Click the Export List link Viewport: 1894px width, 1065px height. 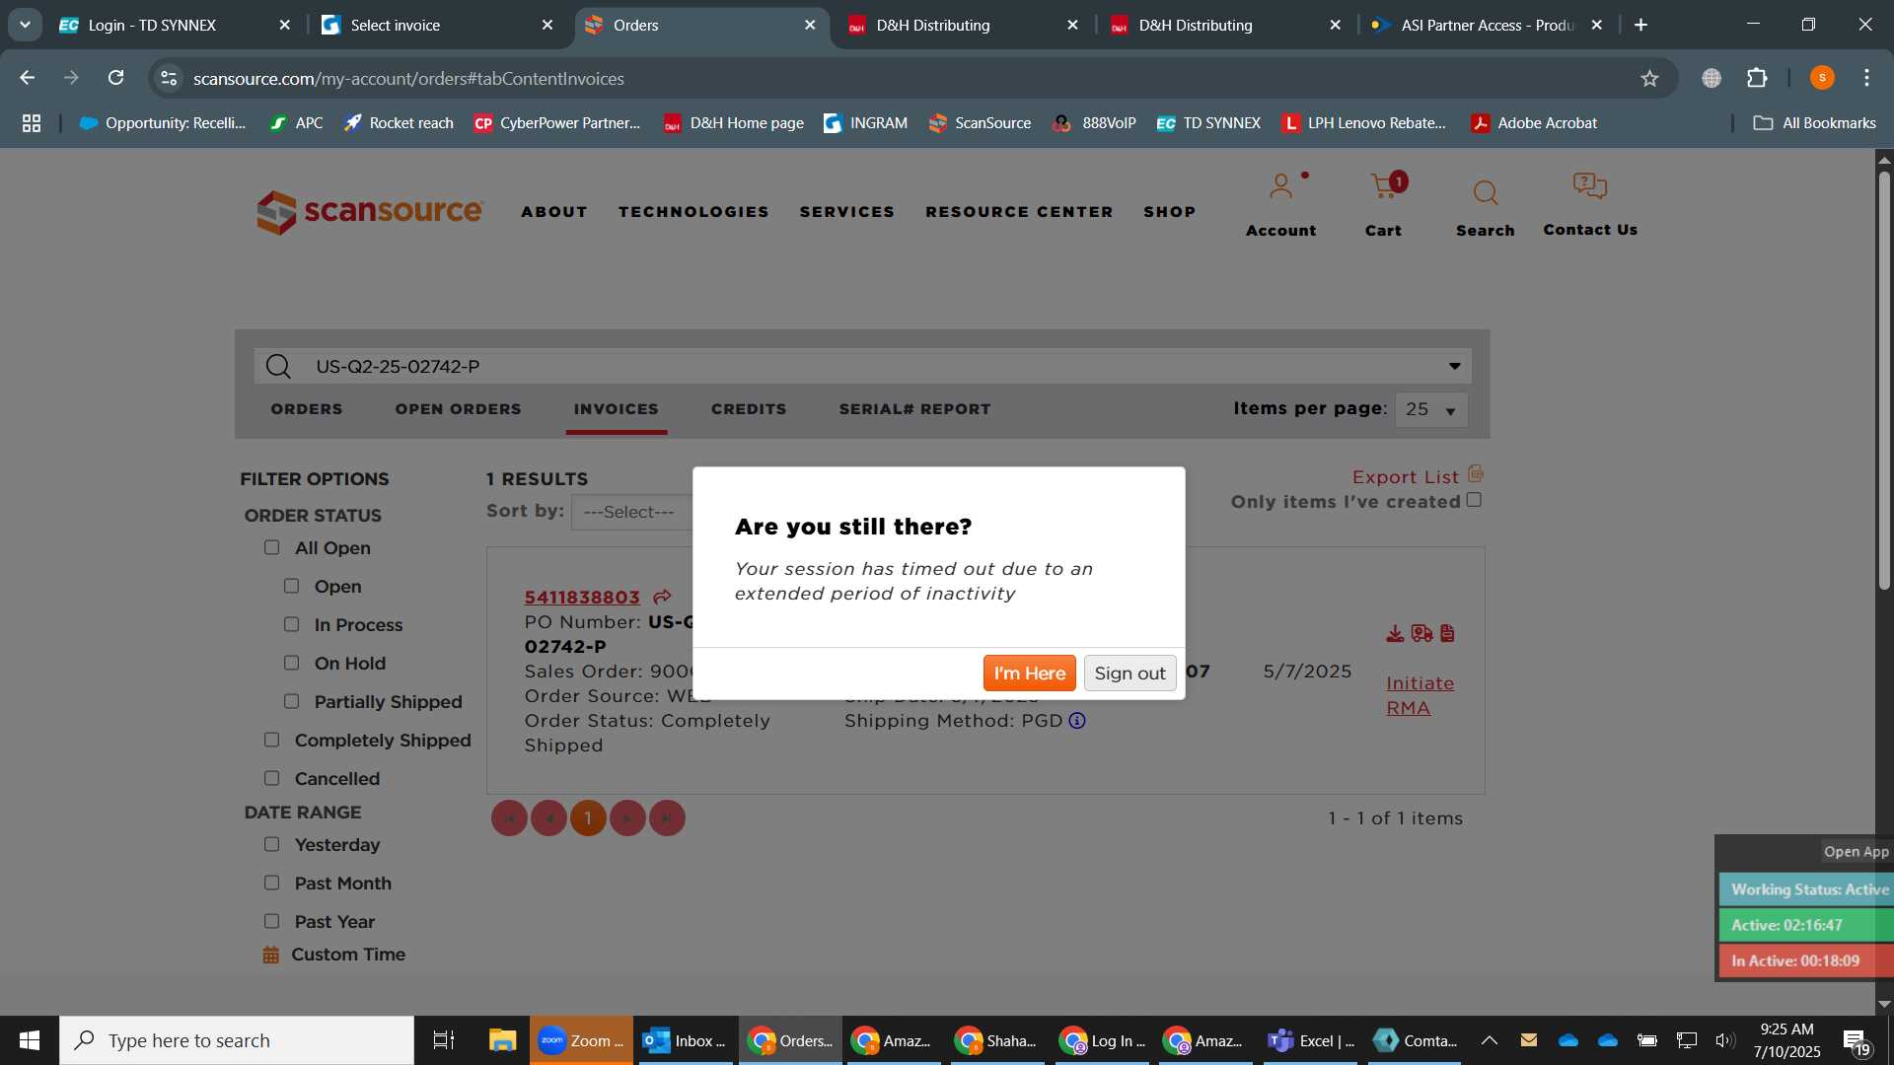pos(1405,477)
